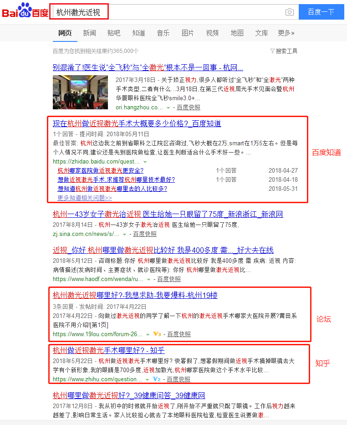Open 百度快照 for 19lou.com result

179,334
